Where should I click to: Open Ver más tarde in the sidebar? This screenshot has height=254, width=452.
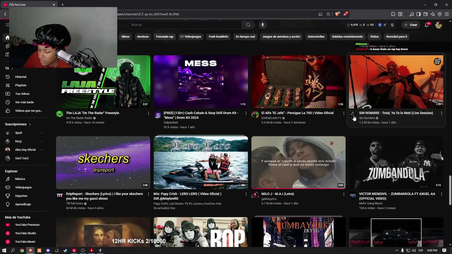pyautogui.click(x=24, y=102)
